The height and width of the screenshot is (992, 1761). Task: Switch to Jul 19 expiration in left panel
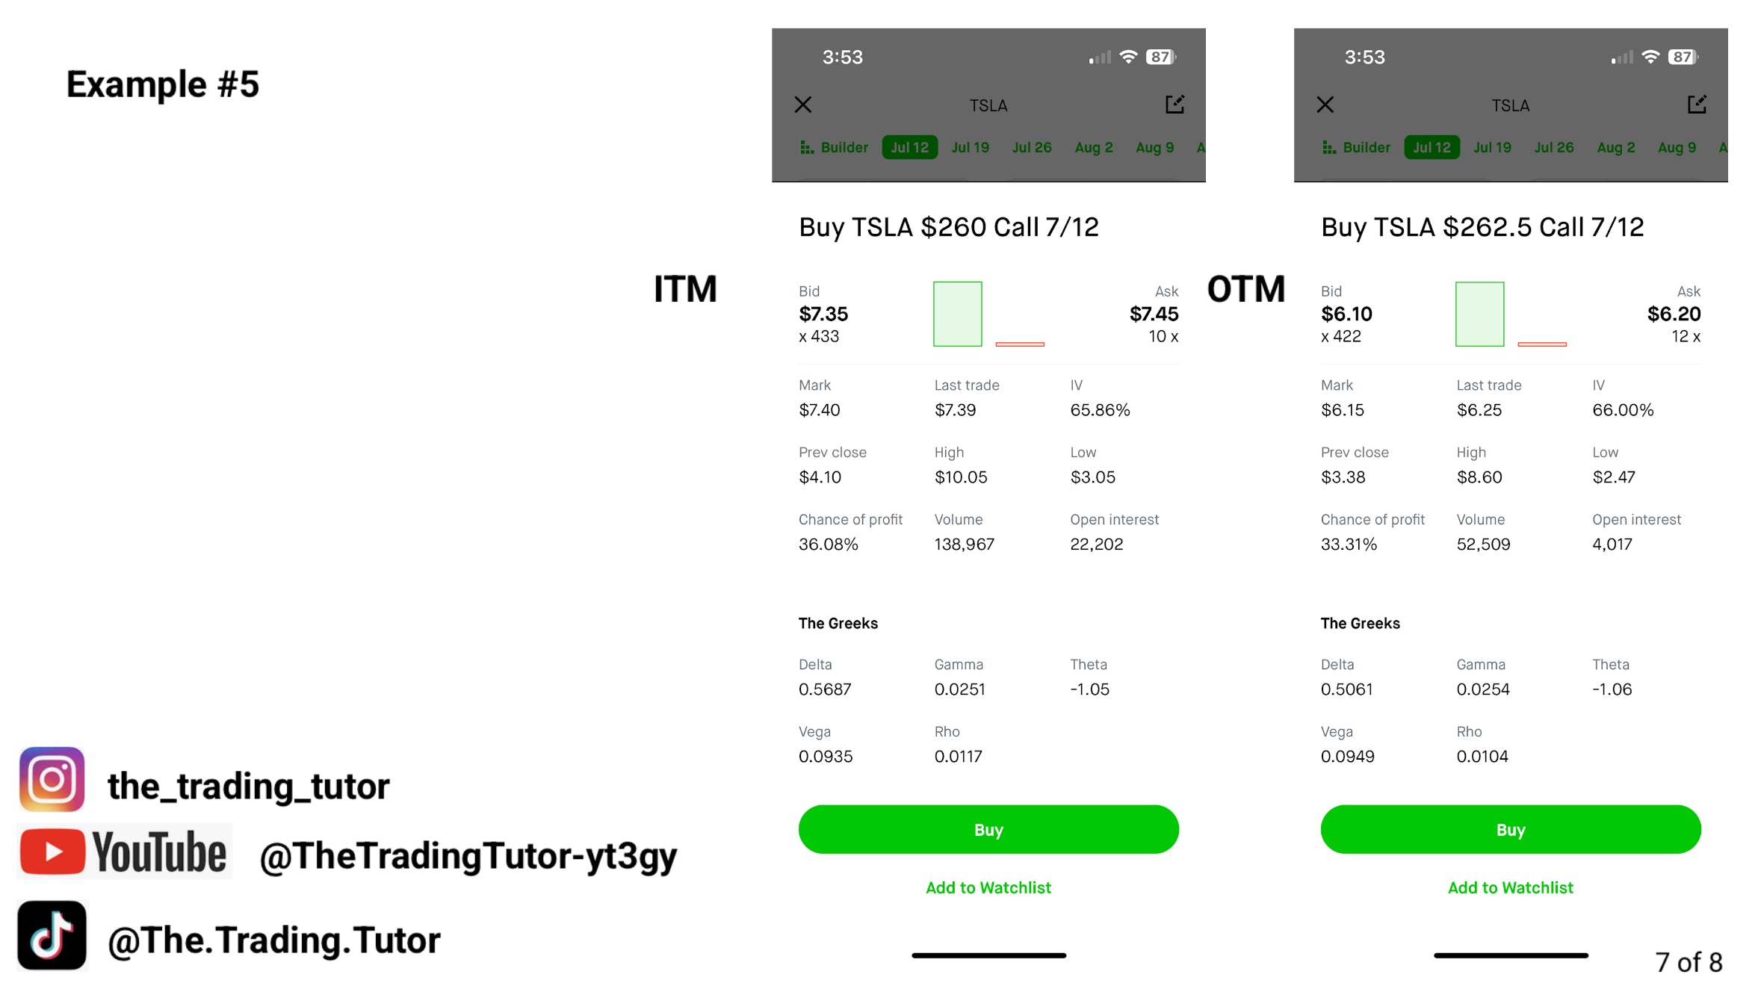(970, 147)
